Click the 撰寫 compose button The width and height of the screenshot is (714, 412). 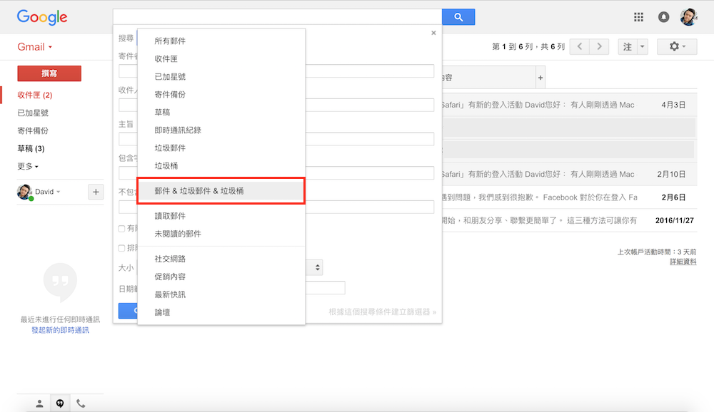(x=49, y=73)
